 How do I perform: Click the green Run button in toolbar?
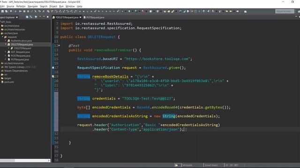point(129,11)
